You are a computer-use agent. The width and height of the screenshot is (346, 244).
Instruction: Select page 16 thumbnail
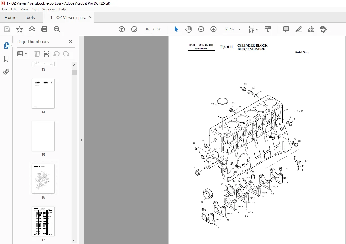[x=43, y=178]
